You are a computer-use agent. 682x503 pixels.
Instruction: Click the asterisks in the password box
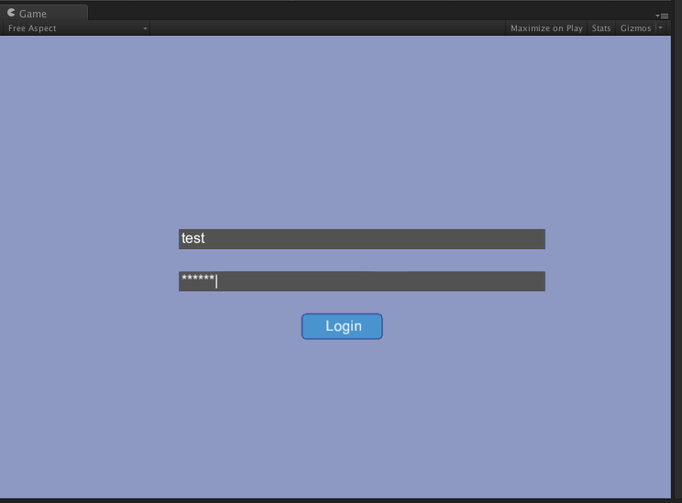point(198,279)
